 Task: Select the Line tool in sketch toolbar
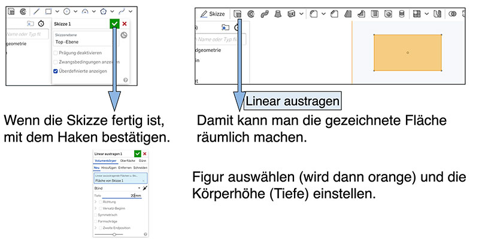point(37,11)
